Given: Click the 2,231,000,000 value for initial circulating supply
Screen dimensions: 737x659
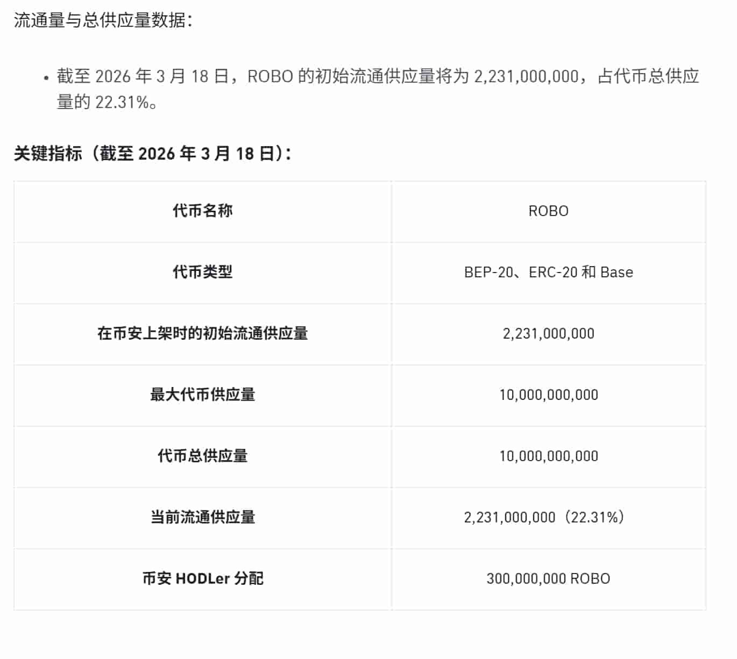Looking at the screenshot, I should 549,334.
